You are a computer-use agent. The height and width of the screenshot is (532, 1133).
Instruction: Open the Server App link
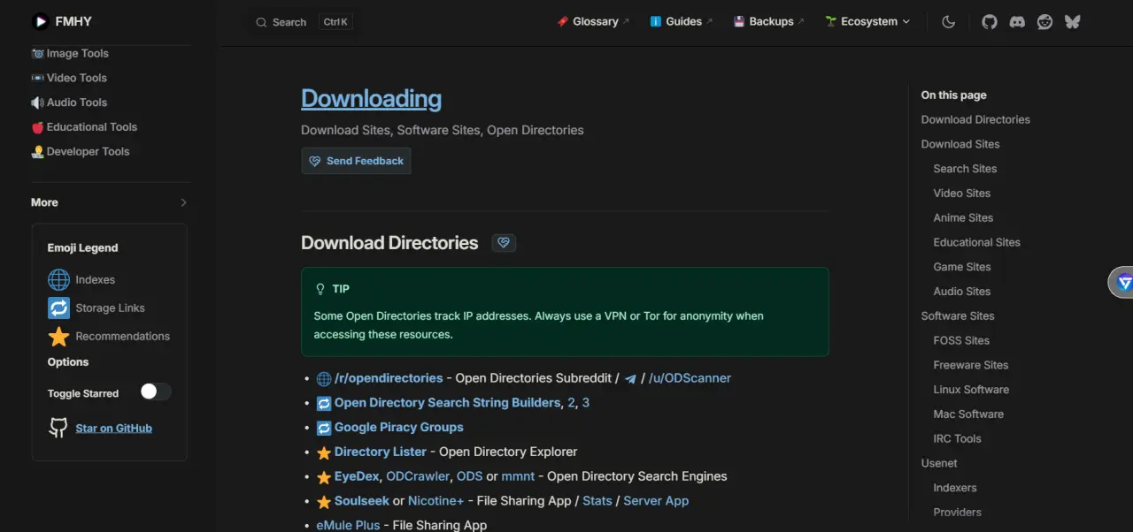pos(656,501)
